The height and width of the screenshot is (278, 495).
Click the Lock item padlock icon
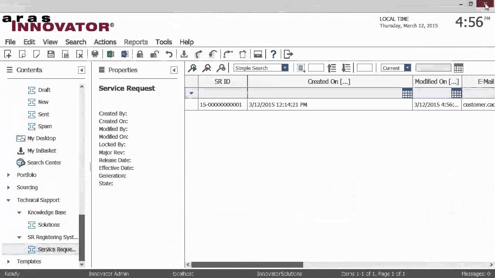coord(140,54)
